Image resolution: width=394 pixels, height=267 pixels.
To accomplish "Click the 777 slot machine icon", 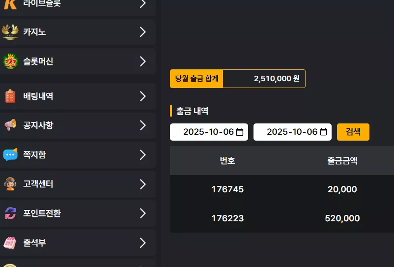I will click(10, 61).
